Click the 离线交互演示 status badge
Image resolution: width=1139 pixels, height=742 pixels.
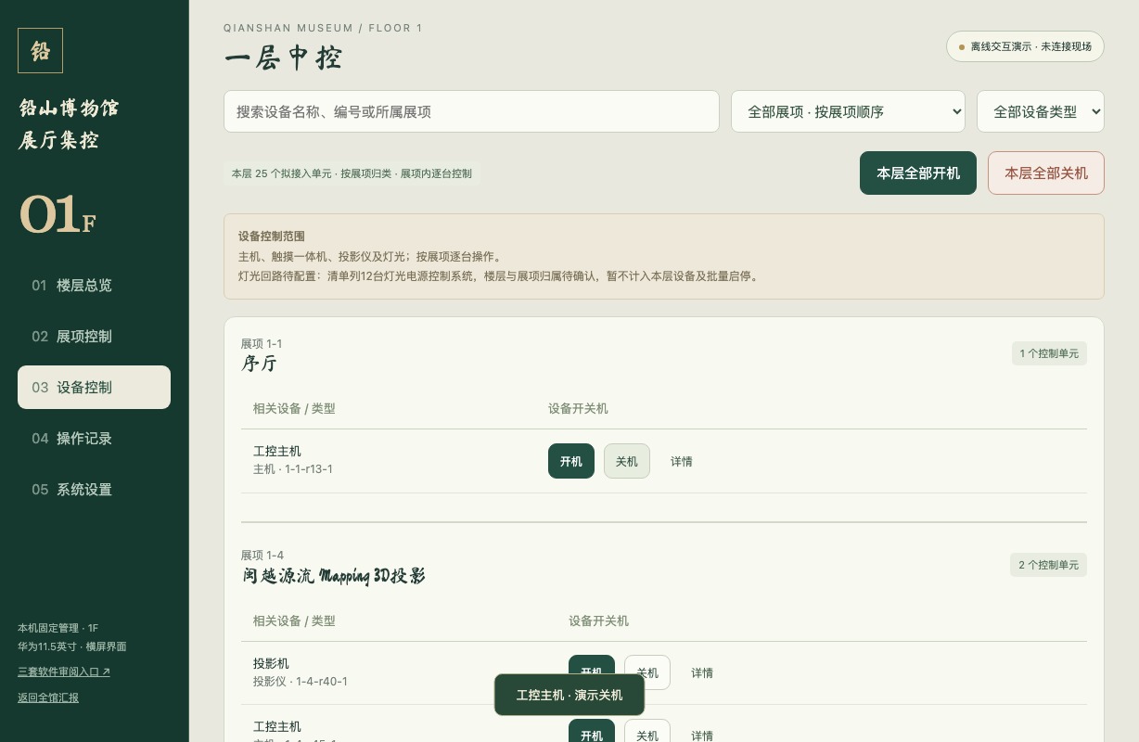(x=1025, y=46)
